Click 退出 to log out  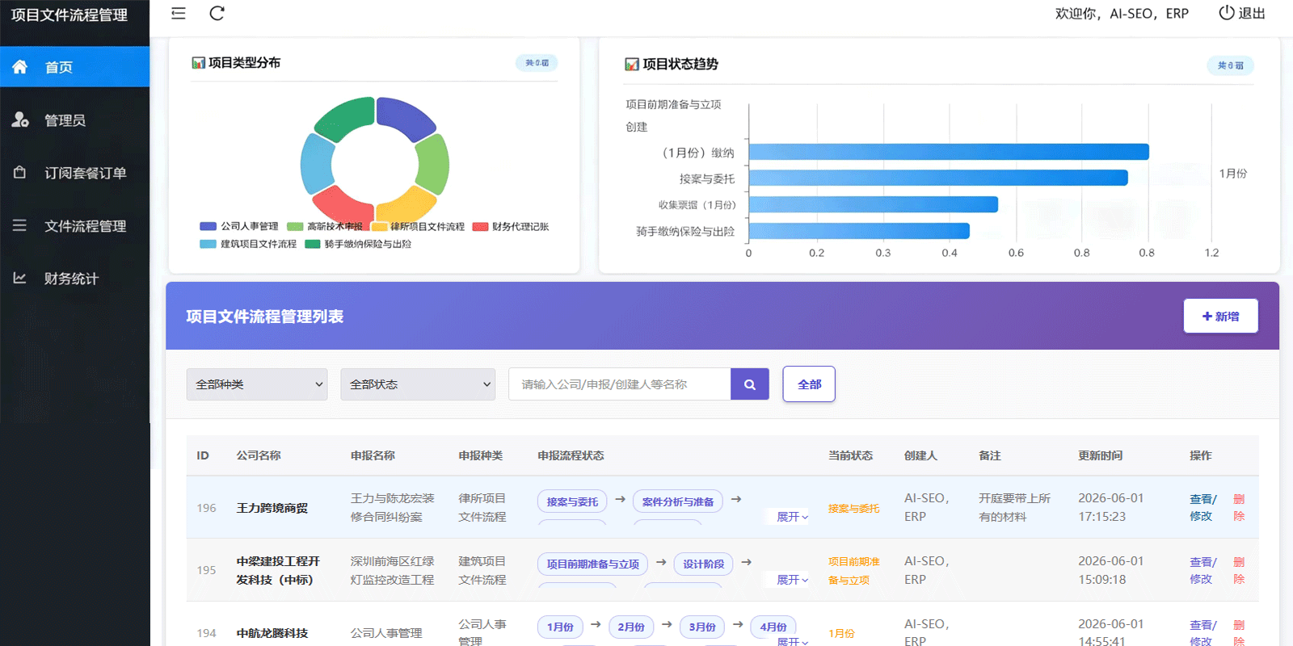[x=1252, y=13]
